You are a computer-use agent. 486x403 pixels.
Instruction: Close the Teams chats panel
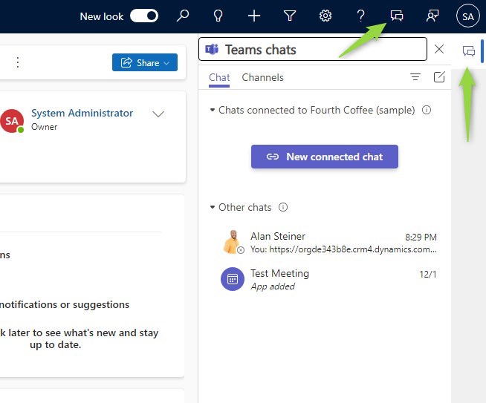click(x=439, y=49)
